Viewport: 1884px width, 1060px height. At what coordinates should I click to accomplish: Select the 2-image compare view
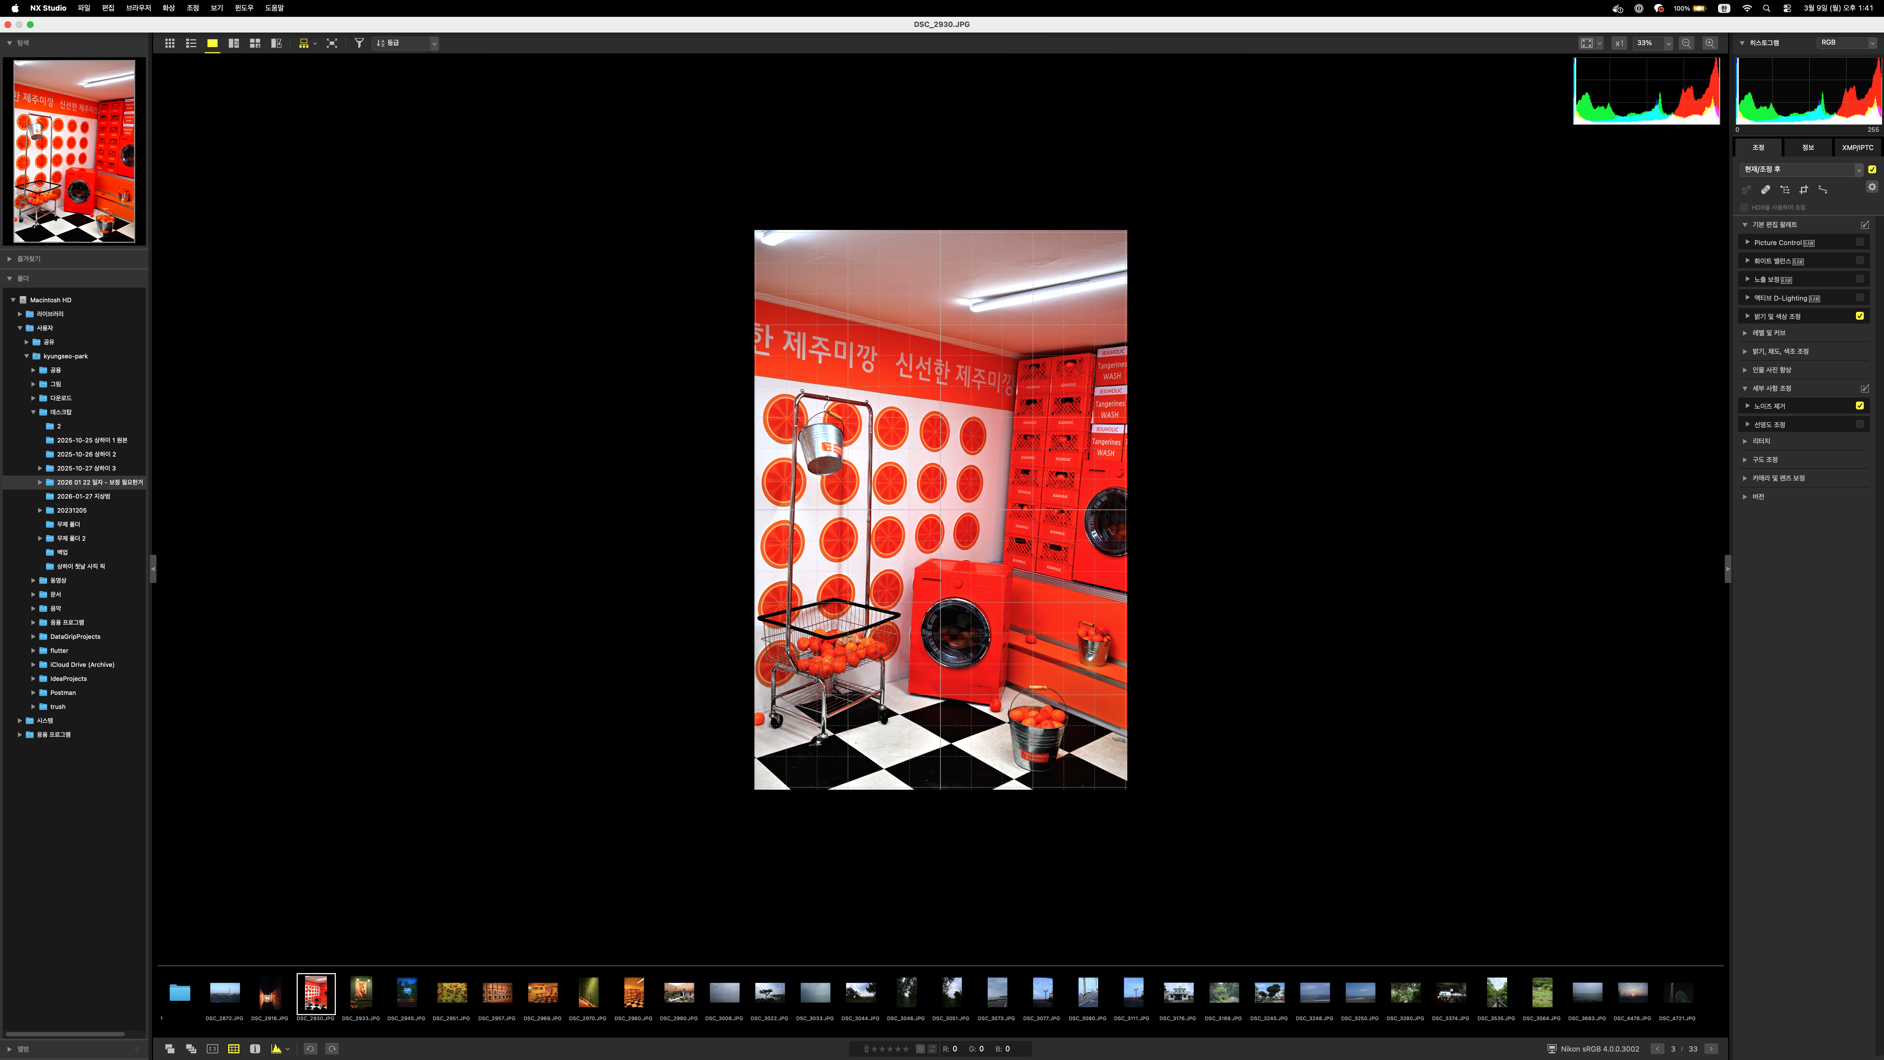(x=233, y=43)
